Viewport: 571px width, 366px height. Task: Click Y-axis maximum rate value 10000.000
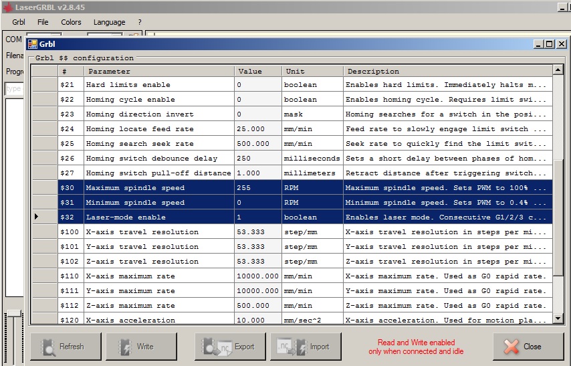pos(258,290)
